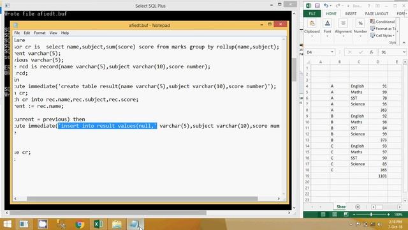Open the Windows Start button
Image resolution: width=408 pixels, height=230 pixels.
(x=7, y=224)
